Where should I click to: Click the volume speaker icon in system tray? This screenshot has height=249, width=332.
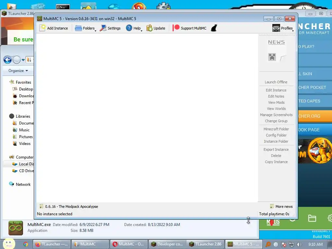(x=299, y=244)
